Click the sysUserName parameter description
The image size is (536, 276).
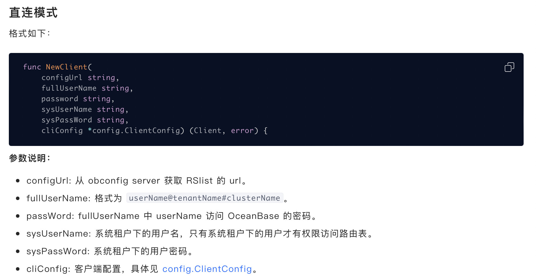(200, 234)
